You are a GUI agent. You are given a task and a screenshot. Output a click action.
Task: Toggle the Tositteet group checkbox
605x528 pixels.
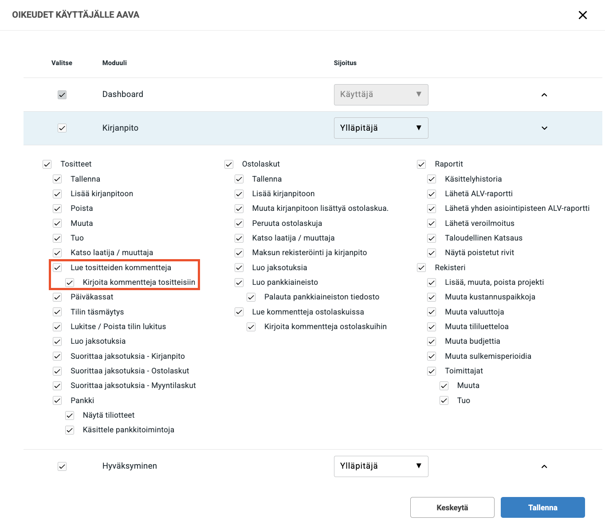click(x=47, y=164)
